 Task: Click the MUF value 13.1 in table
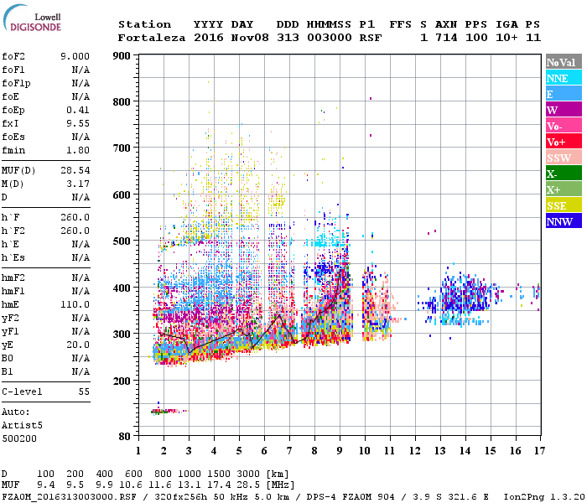(x=189, y=485)
